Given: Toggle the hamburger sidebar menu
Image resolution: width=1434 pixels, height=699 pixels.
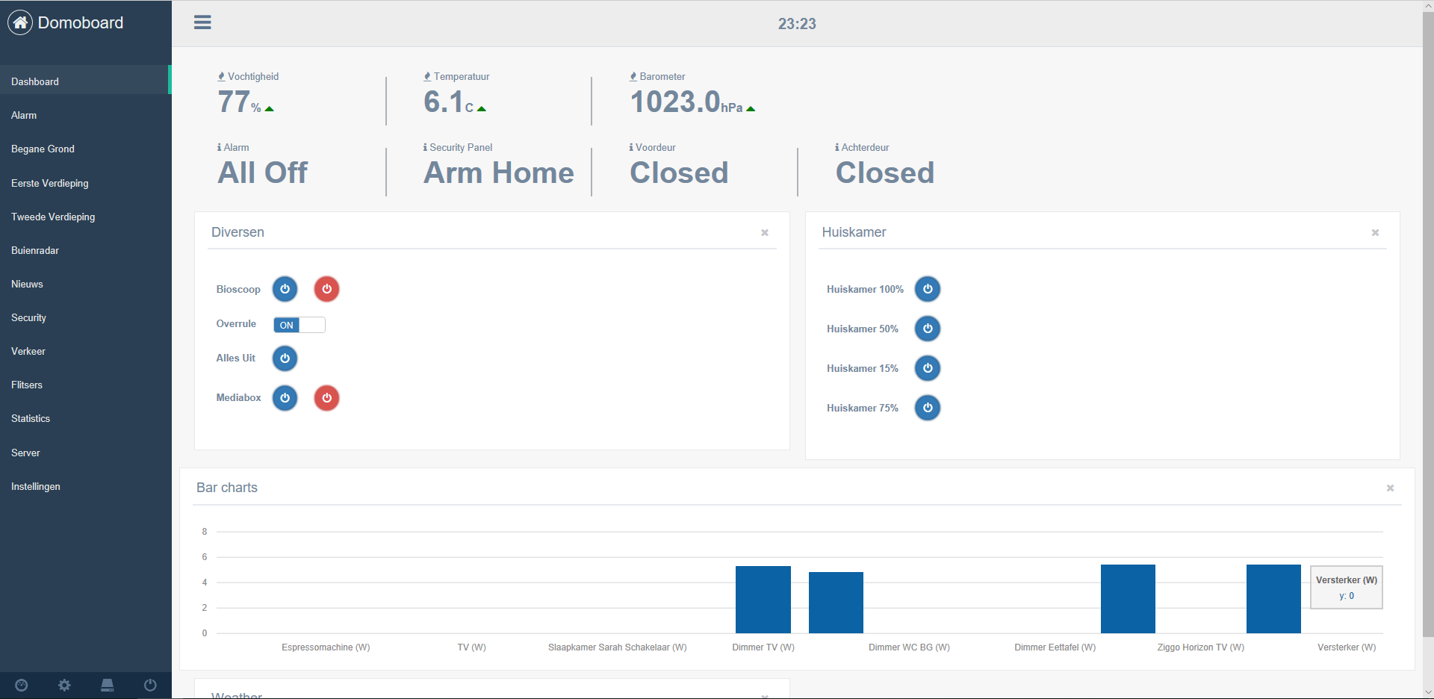Looking at the screenshot, I should pos(202,22).
